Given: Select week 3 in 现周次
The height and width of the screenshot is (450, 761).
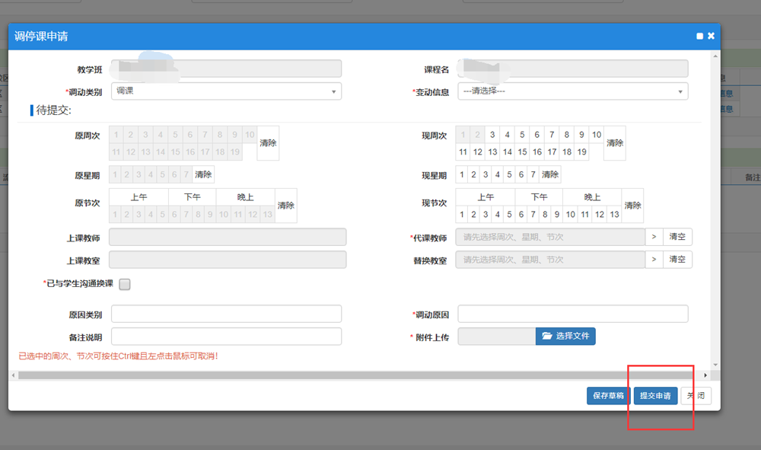Looking at the screenshot, I should pos(492,135).
